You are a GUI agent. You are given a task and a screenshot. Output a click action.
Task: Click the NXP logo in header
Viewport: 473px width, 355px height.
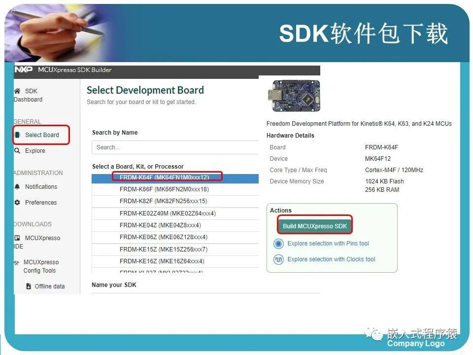pos(23,70)
